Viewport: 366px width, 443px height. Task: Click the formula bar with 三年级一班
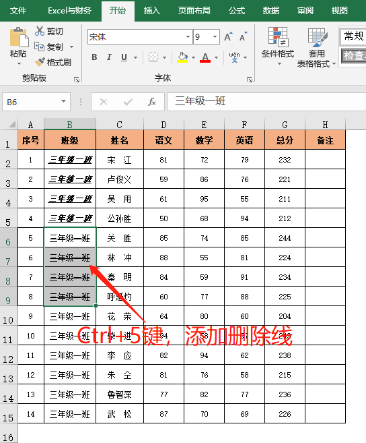[x=266, y=101]
